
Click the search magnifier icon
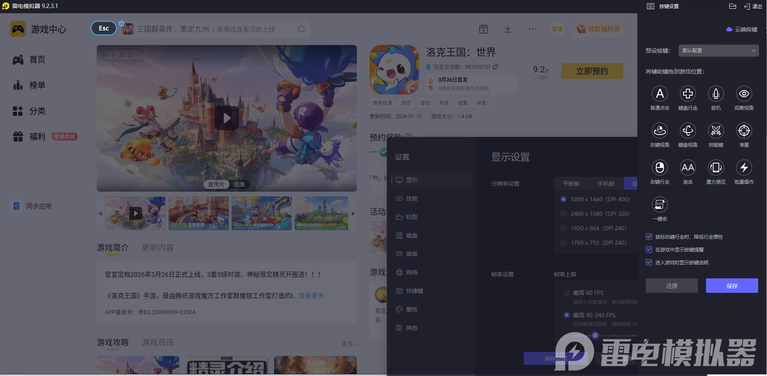[x=301, y=29]
